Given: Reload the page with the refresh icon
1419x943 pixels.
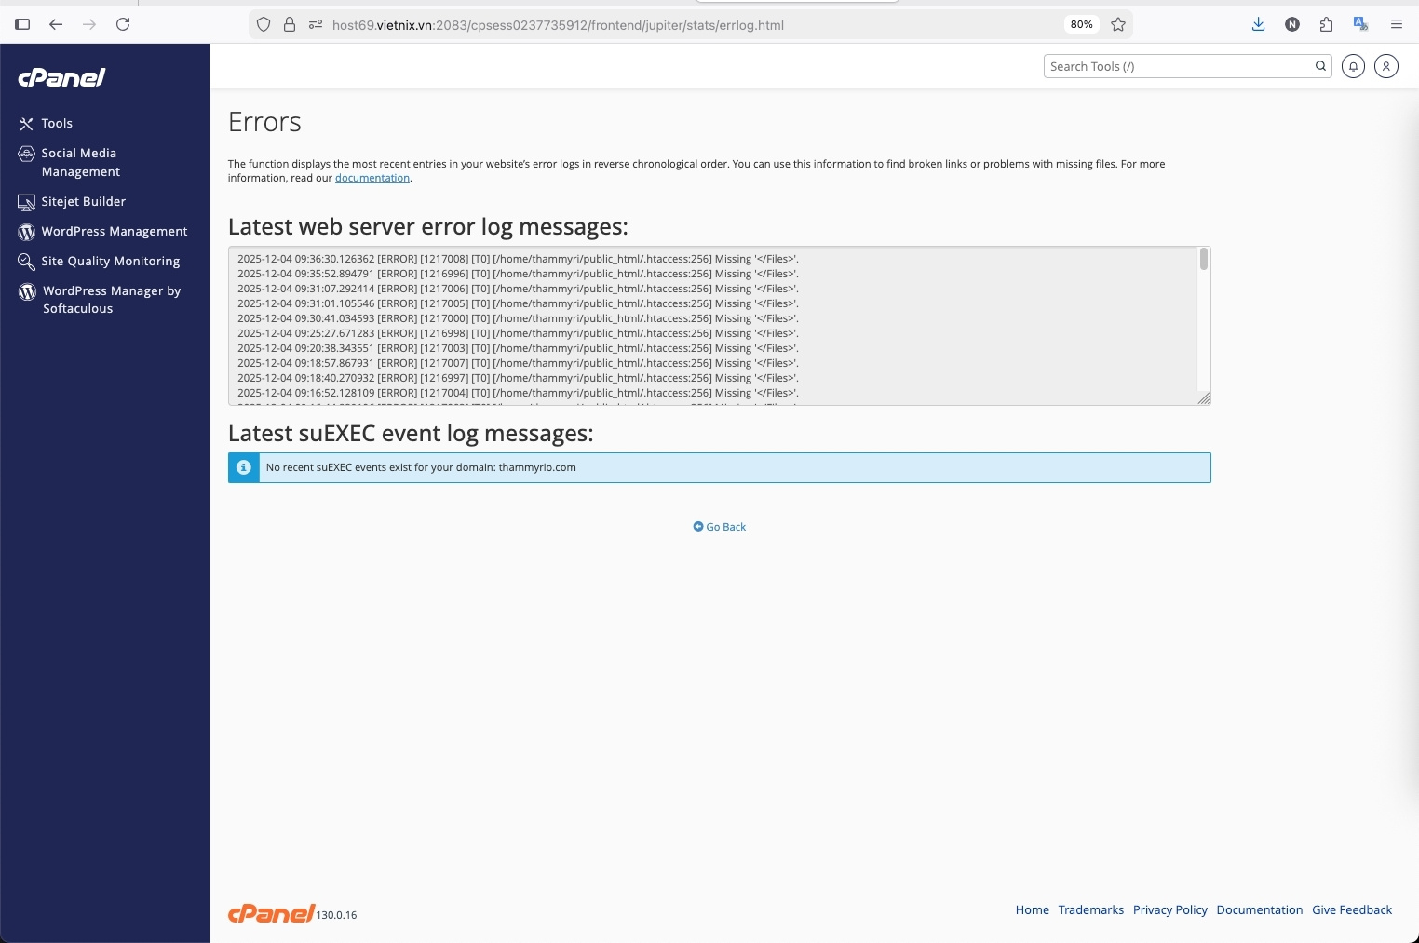Looking at the screenshot, I should click(x=124, y=24).
